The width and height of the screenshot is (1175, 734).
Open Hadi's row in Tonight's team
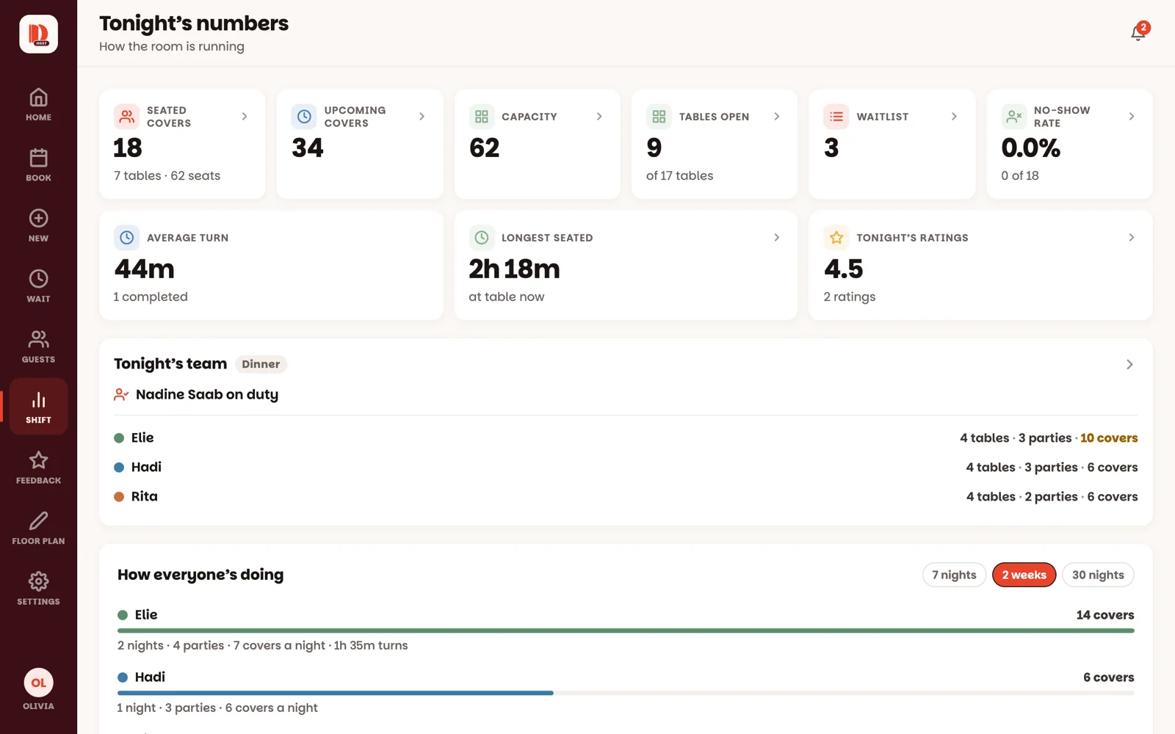626,468
